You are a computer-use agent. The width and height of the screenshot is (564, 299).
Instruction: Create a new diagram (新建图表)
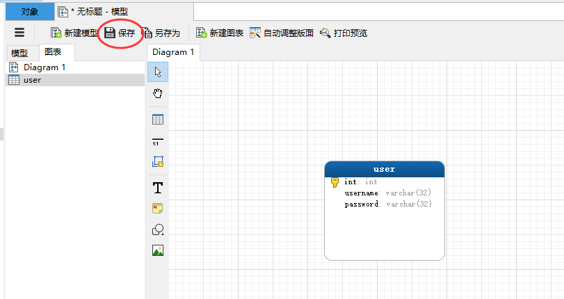pyautogui.click(x=220, y=33)
